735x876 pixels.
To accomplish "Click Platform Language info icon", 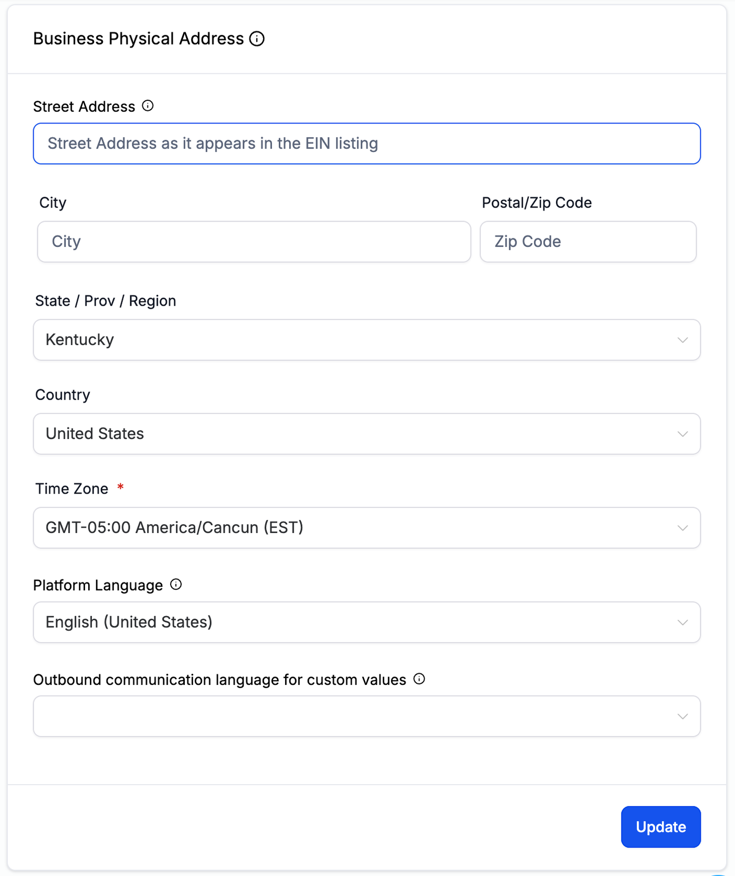I will coord(176,585).
